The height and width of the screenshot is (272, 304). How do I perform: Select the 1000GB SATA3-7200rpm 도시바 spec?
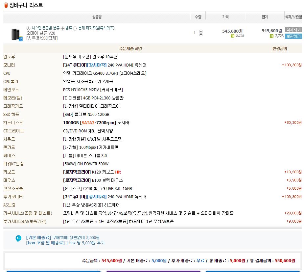96,122
